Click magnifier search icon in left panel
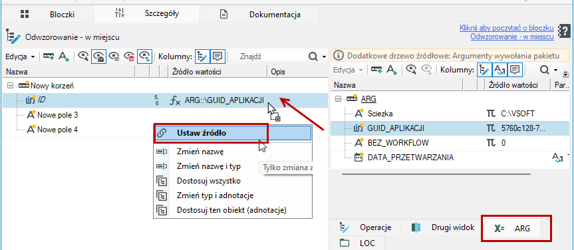 [313, 57]
